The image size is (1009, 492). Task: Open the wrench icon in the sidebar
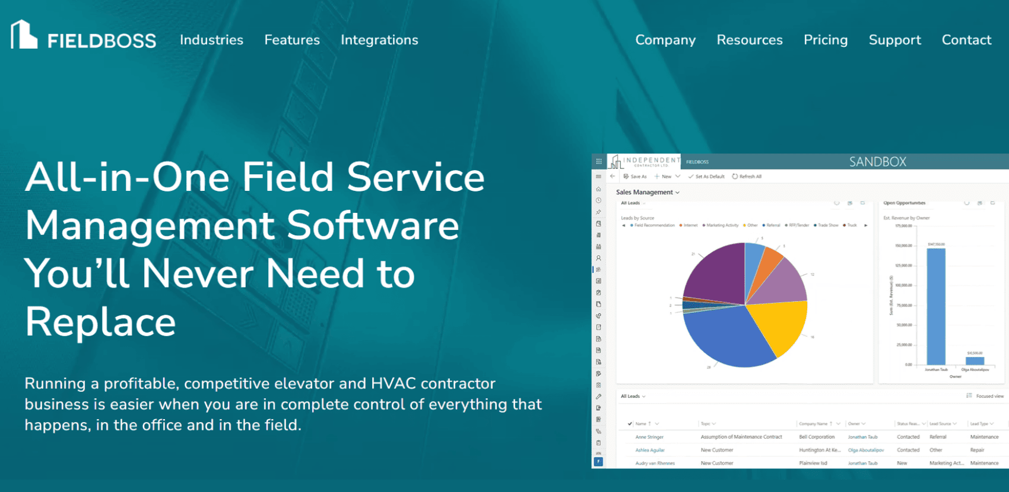pos(598,397)
